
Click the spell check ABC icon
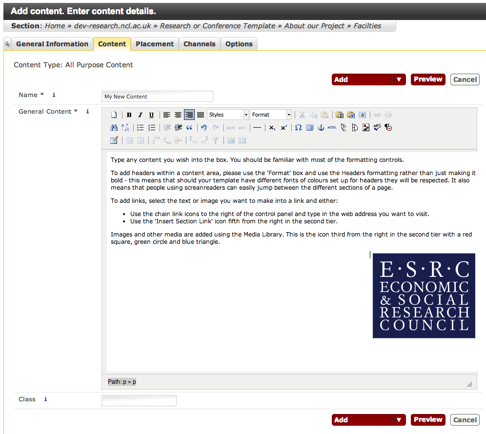[x=377, y=128]
